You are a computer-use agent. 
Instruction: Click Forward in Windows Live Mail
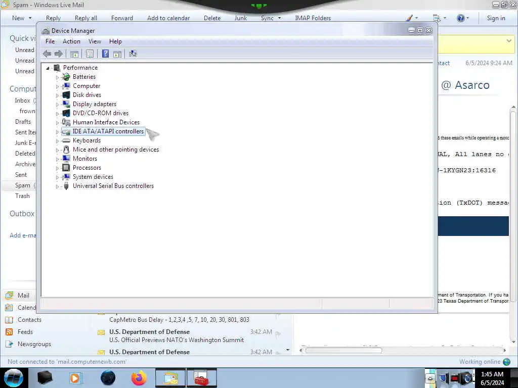122,18
